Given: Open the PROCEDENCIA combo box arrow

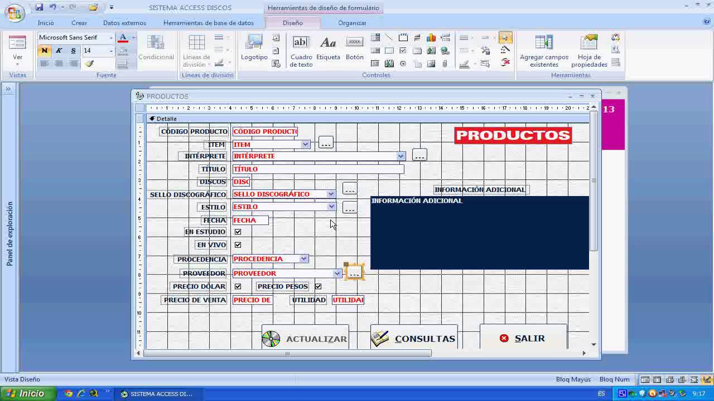Looking at the screenshot, I should coord(303,258).
